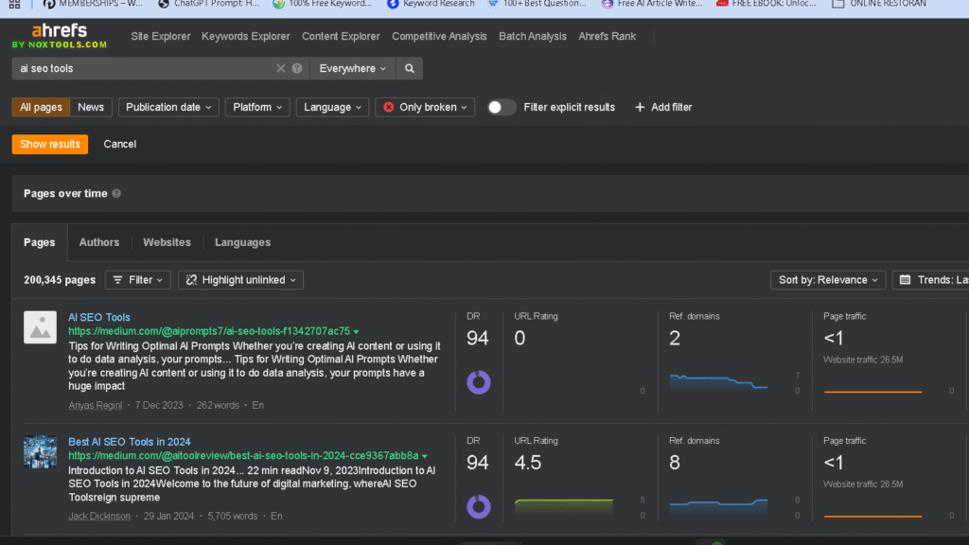Click the Show results button
969x545 pixels.
coord(49,144)
